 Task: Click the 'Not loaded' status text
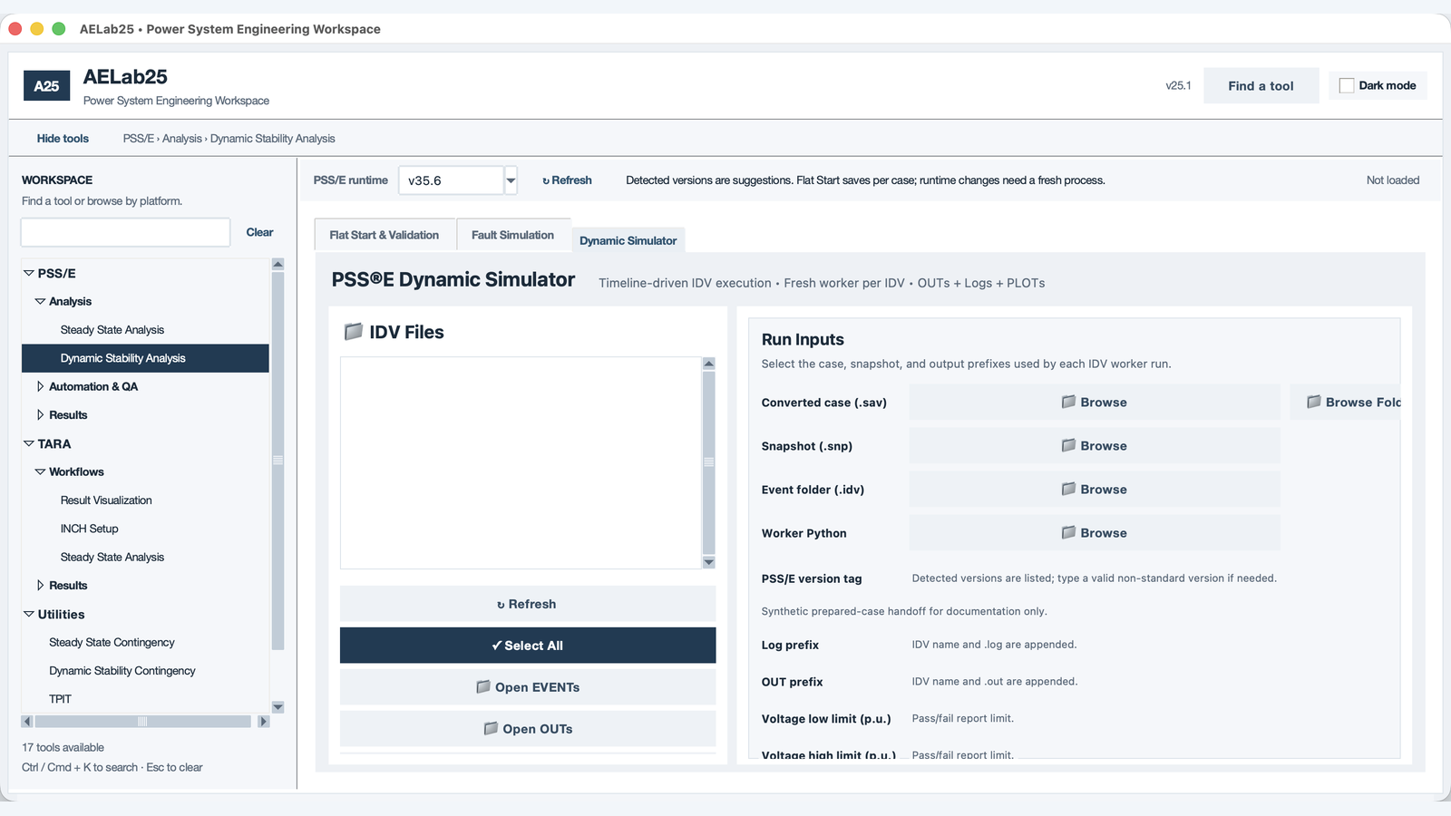point(1392,180)
